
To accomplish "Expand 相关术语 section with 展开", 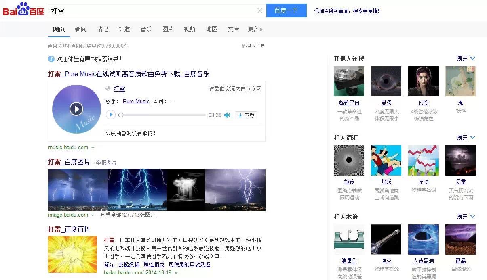I will tap(466, 217).
